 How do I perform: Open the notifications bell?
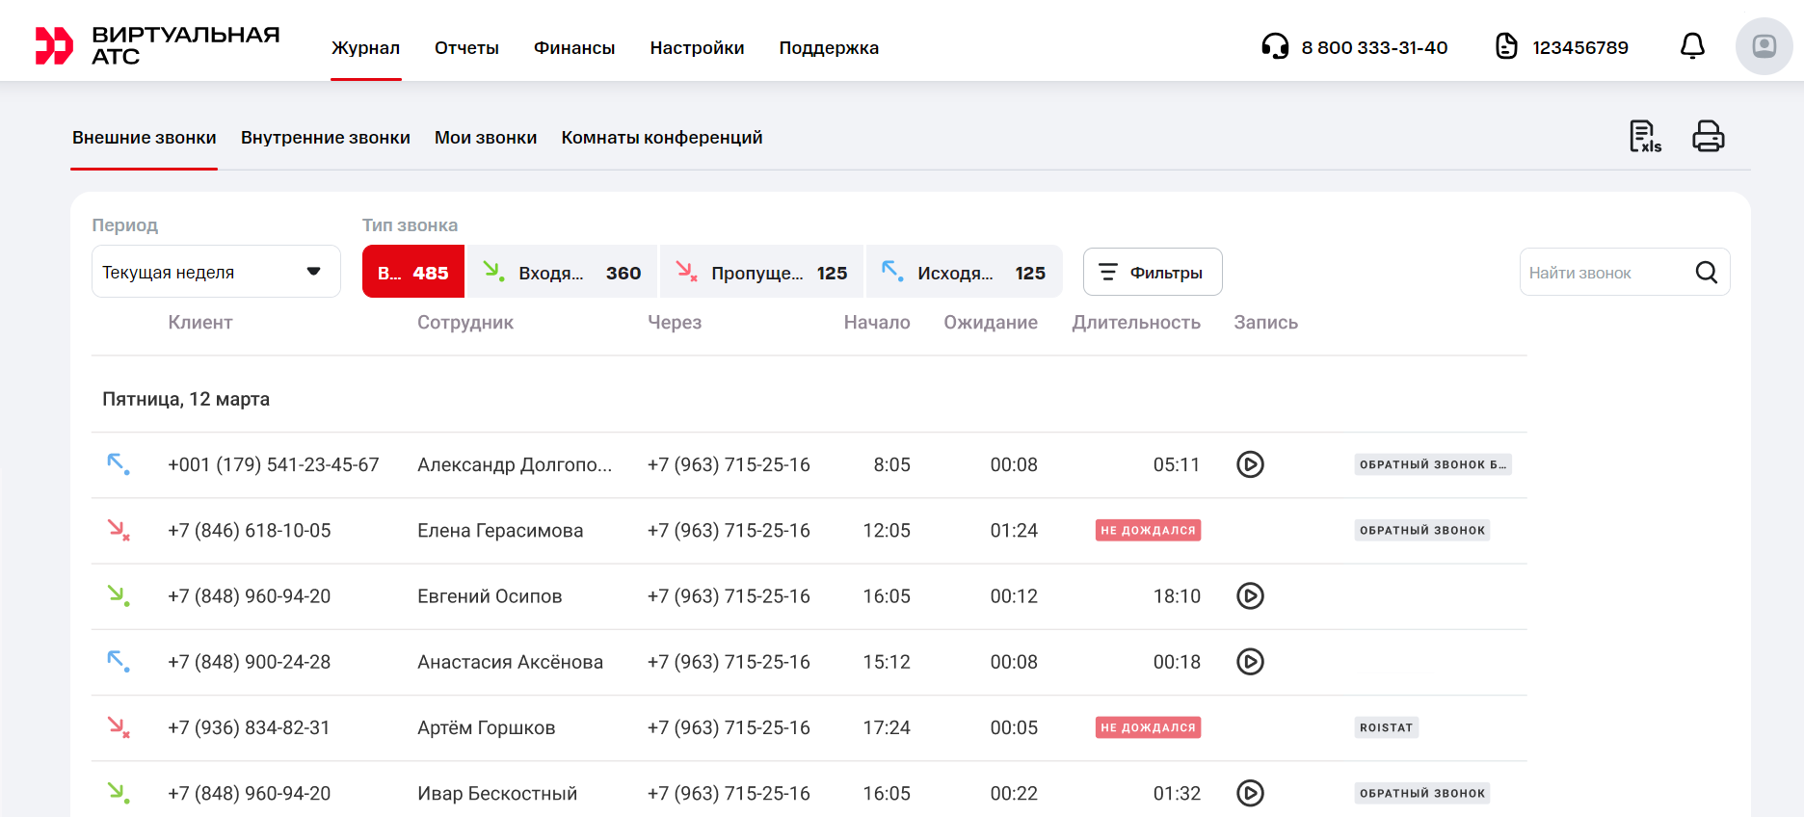coord(1692,46)
